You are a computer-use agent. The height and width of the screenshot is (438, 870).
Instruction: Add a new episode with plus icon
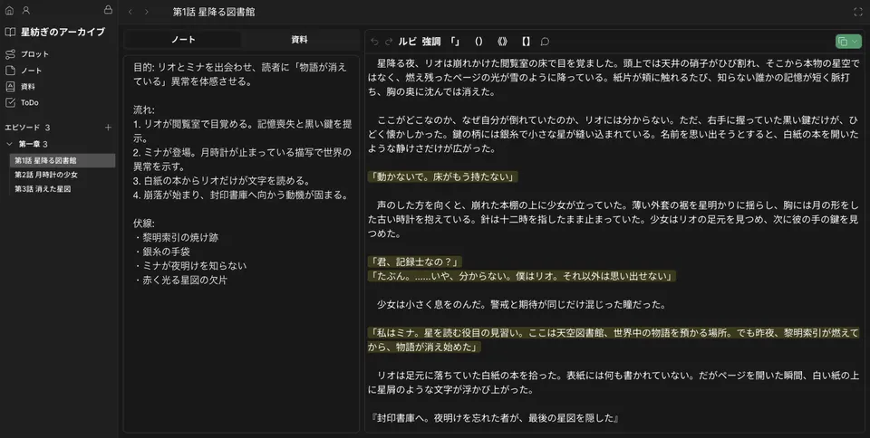108,128
